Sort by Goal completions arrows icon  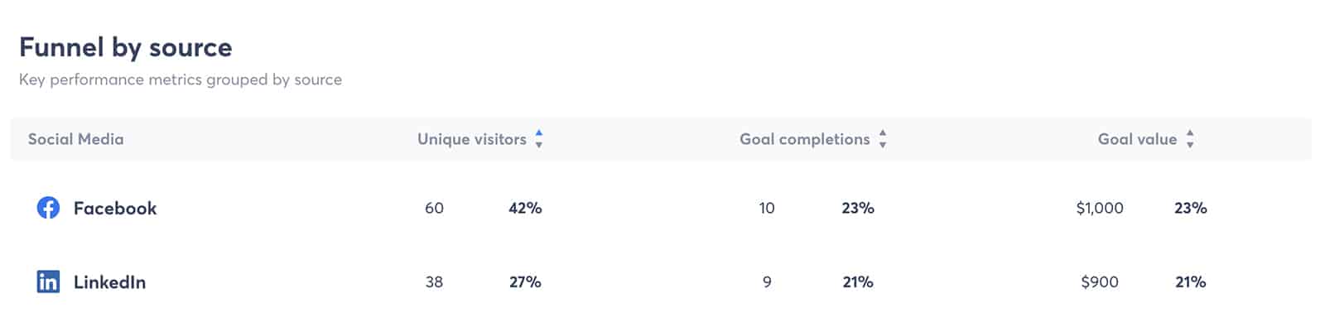tap(883, 139)
